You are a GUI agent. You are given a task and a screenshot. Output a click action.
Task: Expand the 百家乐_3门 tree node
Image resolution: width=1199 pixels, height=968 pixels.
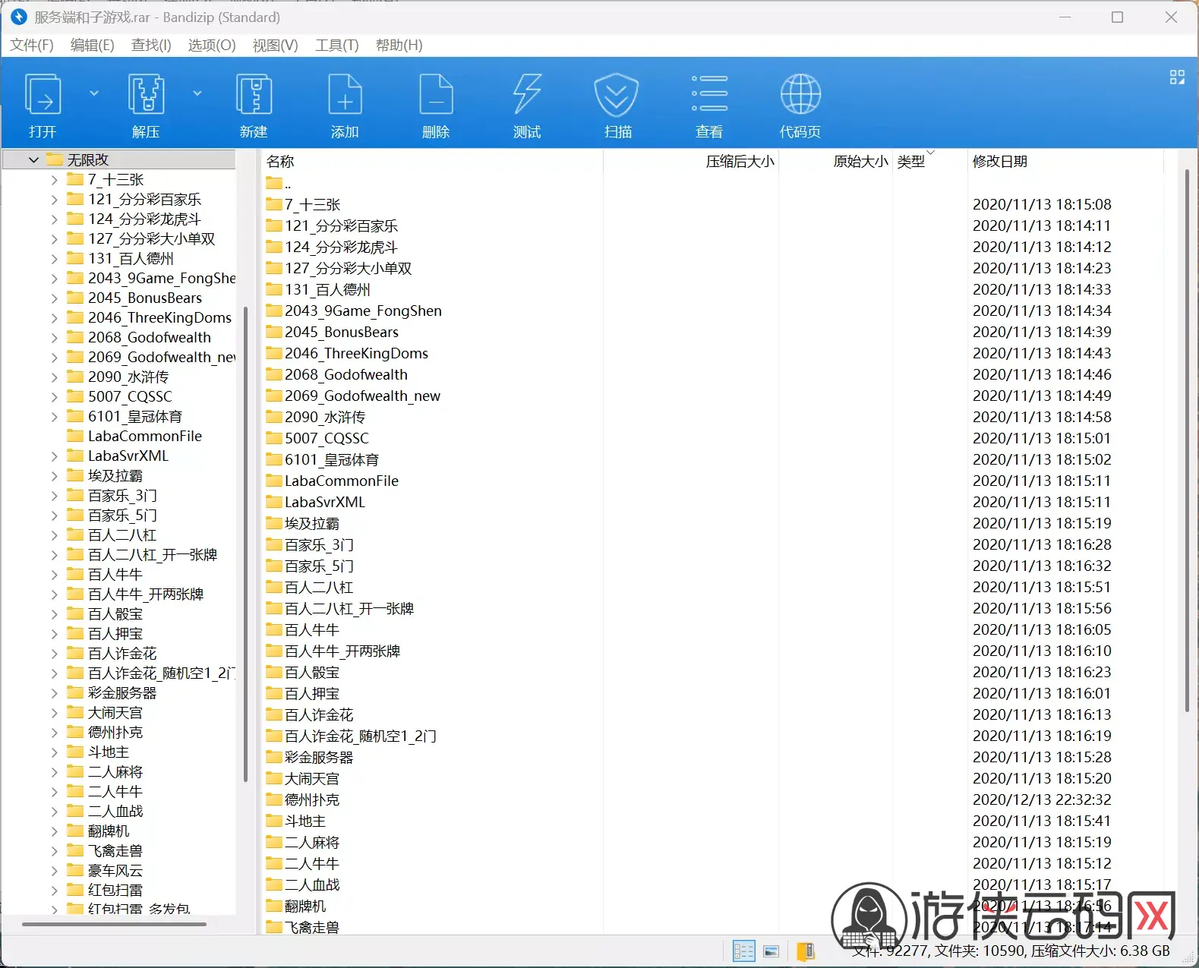tap(54, 496)
